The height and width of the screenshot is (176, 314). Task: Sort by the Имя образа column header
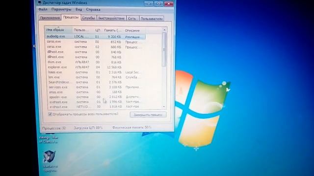tap(58, 30)
